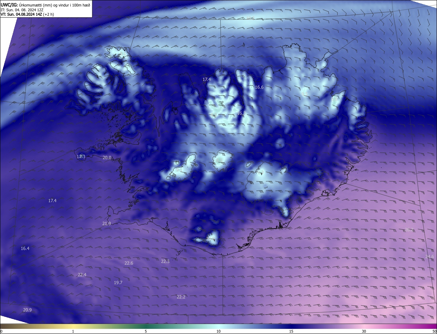Image resolution: width=437 pixels, height=334 pixels.
Task: Pick the 19.7 value label
Action: (x=118, y=282)
